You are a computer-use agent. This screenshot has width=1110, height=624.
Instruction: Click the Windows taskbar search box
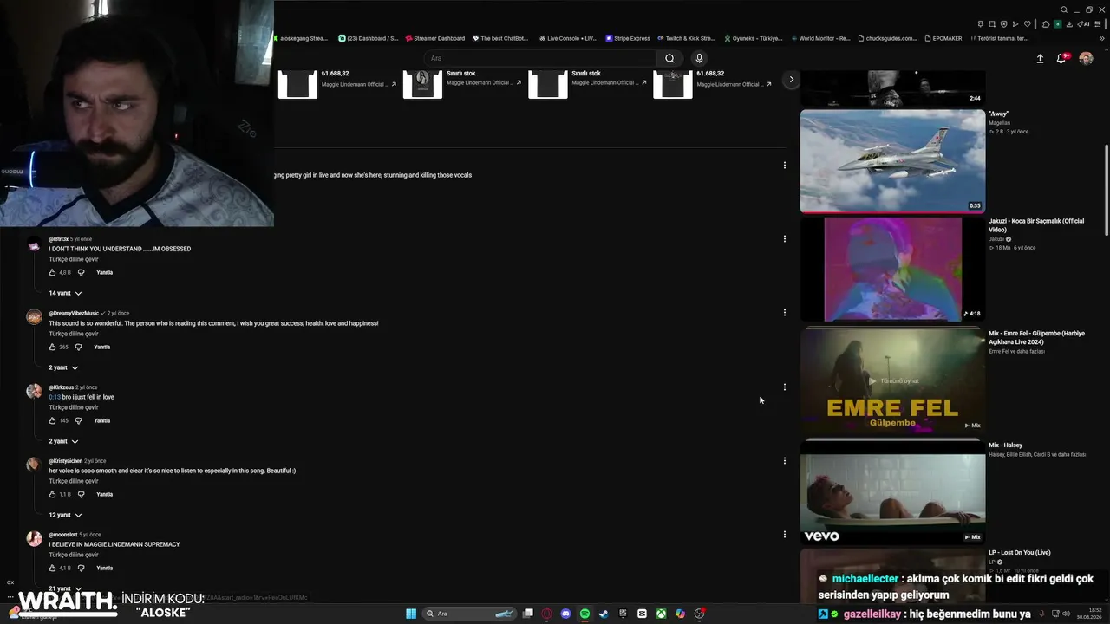coord(468,614)
